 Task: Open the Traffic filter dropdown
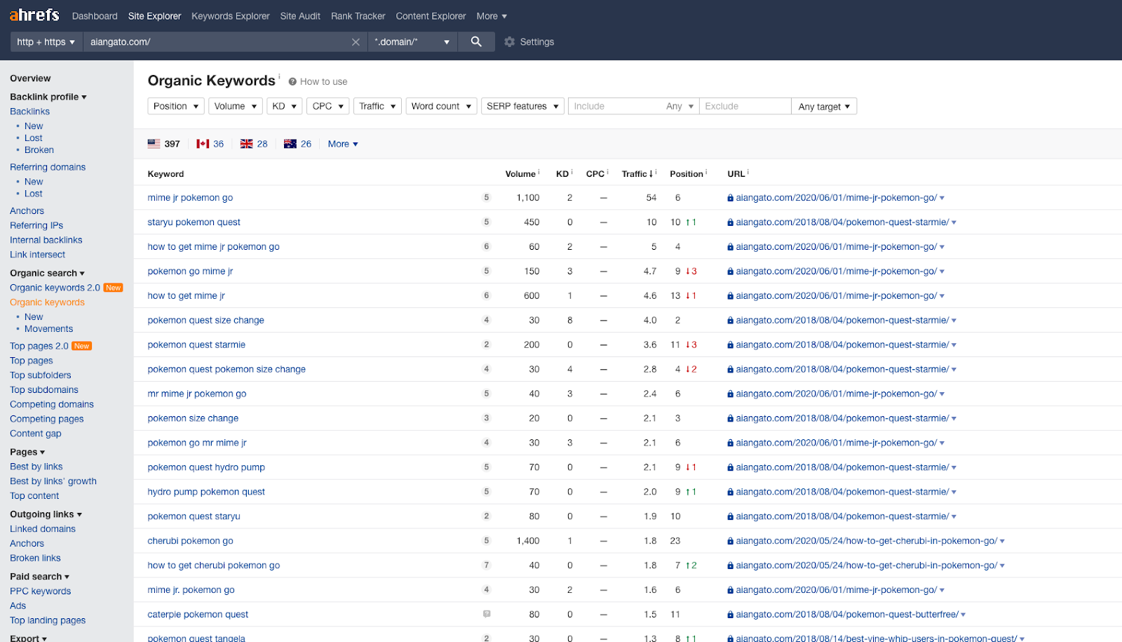point(377,106)
